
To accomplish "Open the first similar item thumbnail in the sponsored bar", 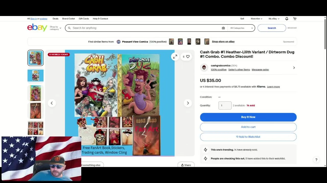I will coord(171,42).
